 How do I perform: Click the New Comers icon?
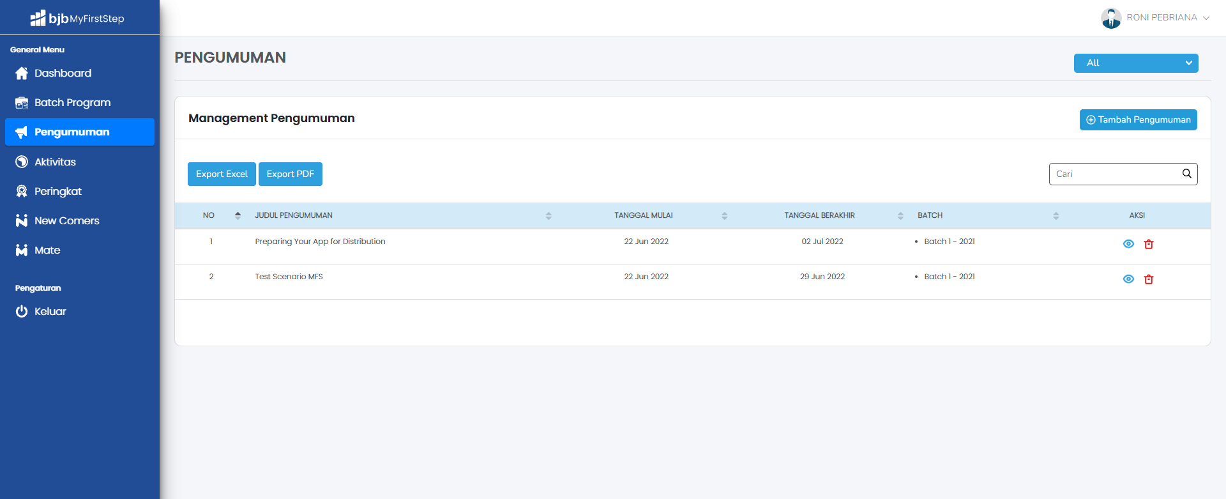coord(22,221)
